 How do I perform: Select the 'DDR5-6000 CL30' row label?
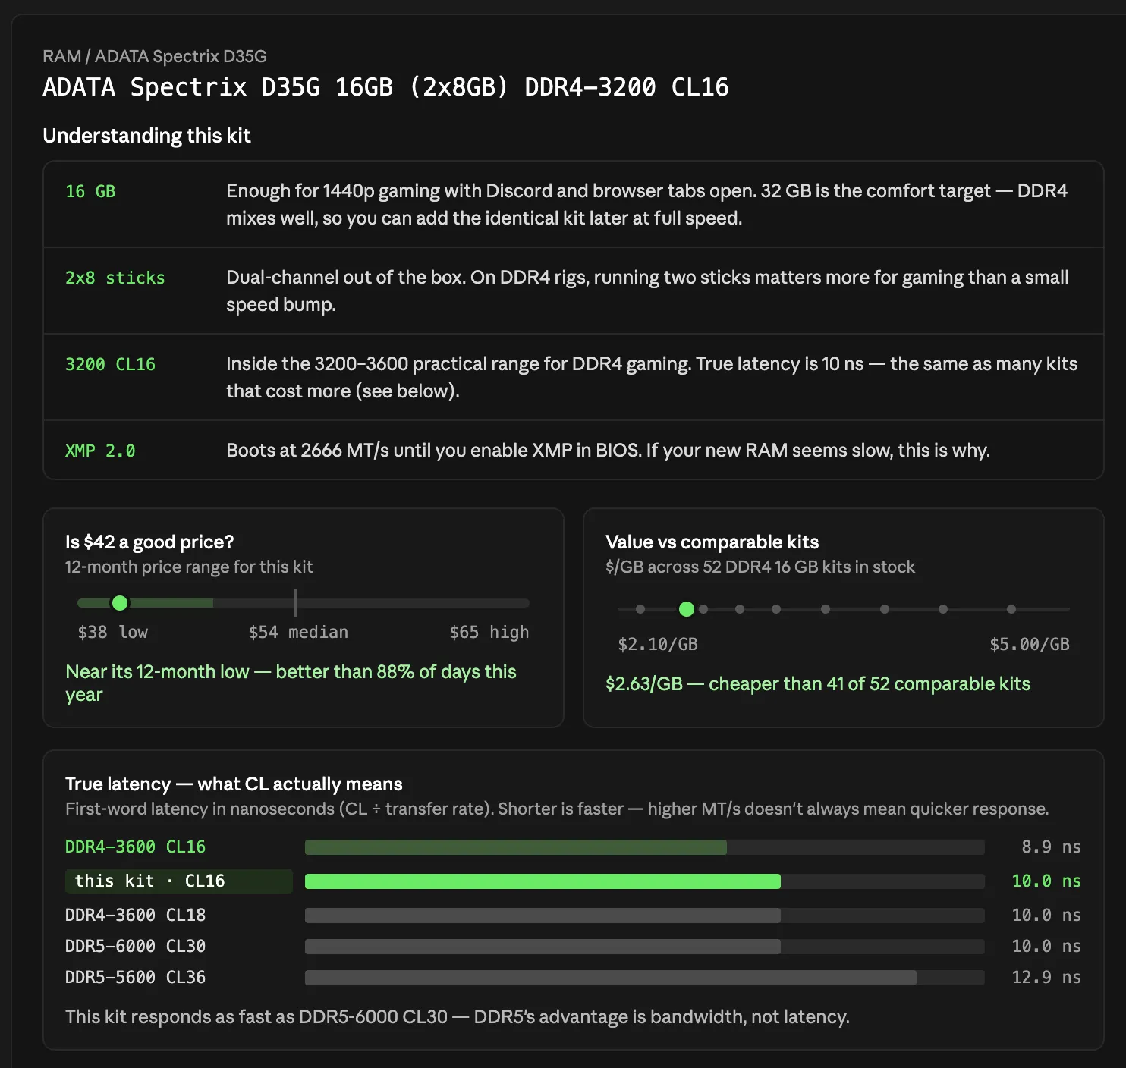[135, 946]
